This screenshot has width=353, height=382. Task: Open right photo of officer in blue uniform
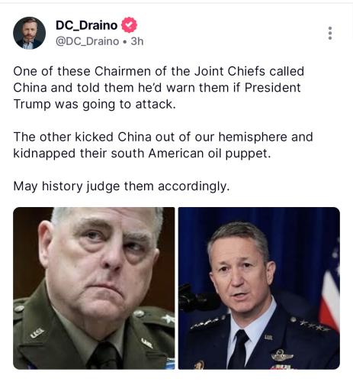(259, 288)
